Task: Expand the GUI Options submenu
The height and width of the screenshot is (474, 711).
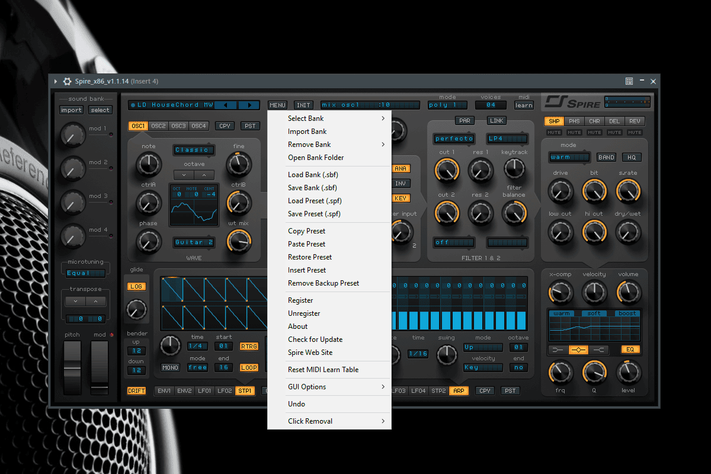Action: 329,387
